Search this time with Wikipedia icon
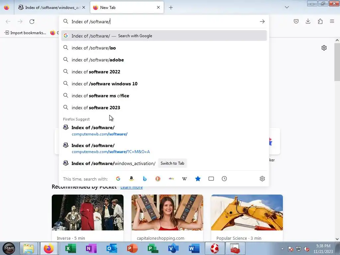Image resolution: width=340 pixels, height=255 pixels. pos(185,179)
